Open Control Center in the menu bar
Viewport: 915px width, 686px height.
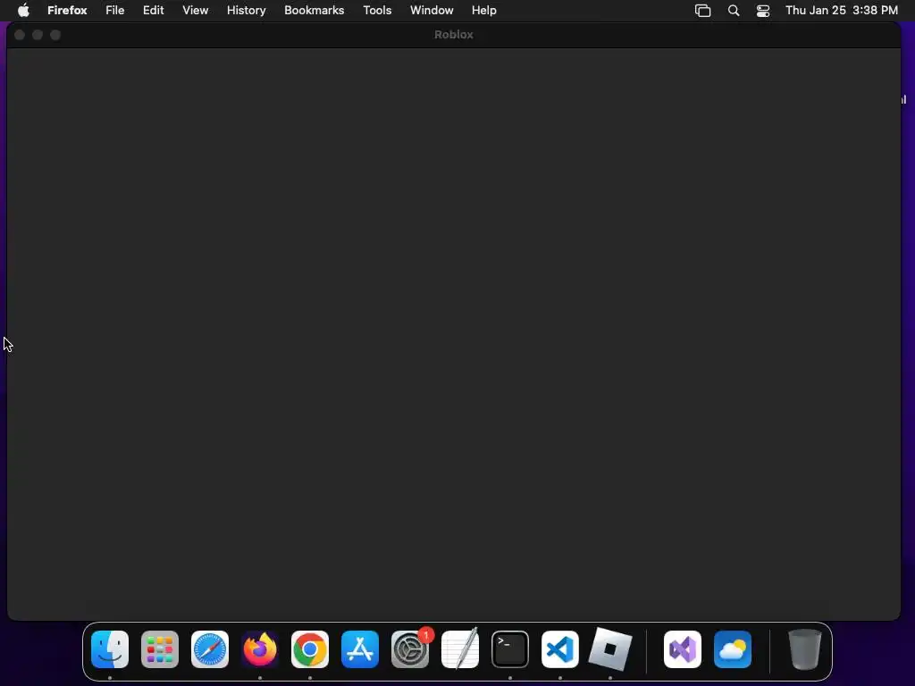point(763,11)
